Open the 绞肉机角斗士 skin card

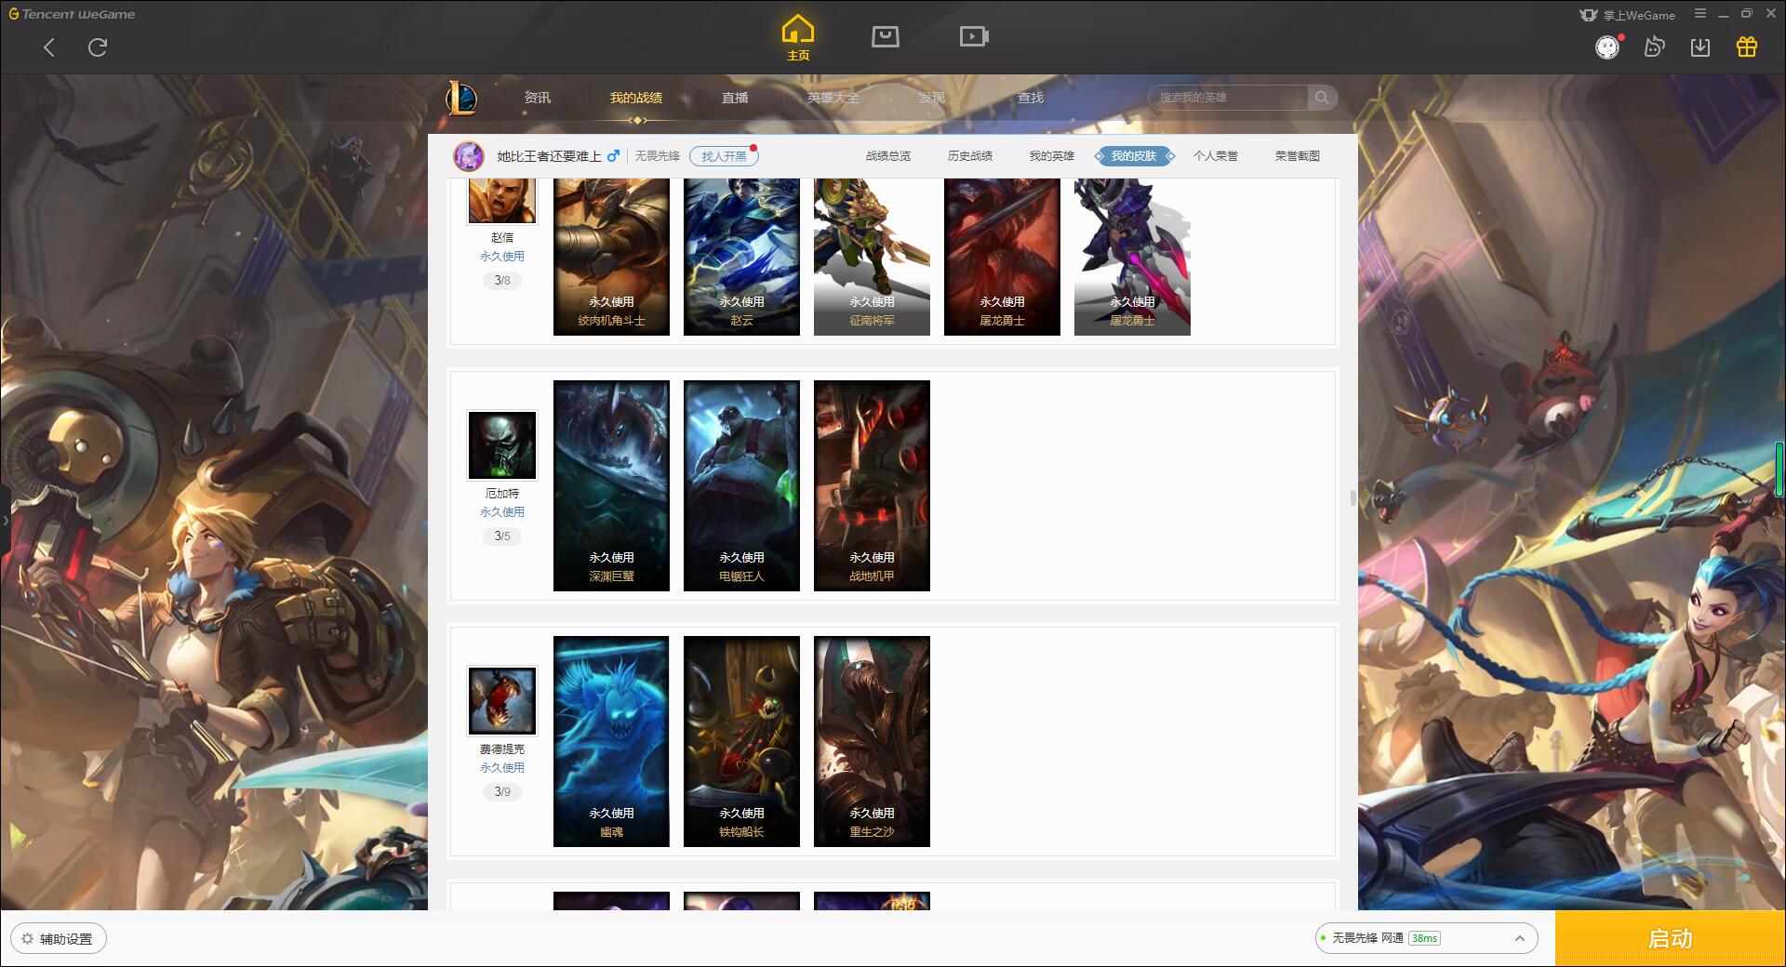[x=611, y=257]
